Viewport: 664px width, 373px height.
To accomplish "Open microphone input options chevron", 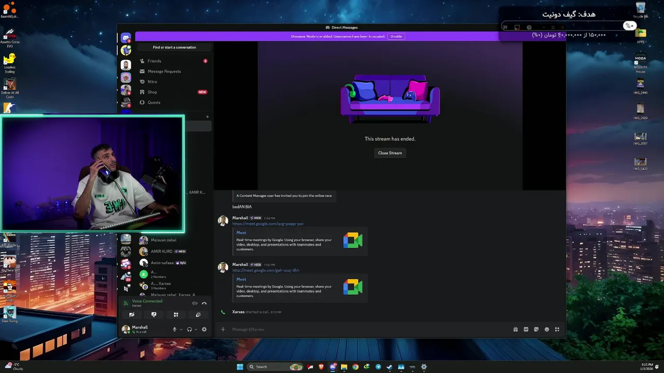I will click(x=181, y=329).
